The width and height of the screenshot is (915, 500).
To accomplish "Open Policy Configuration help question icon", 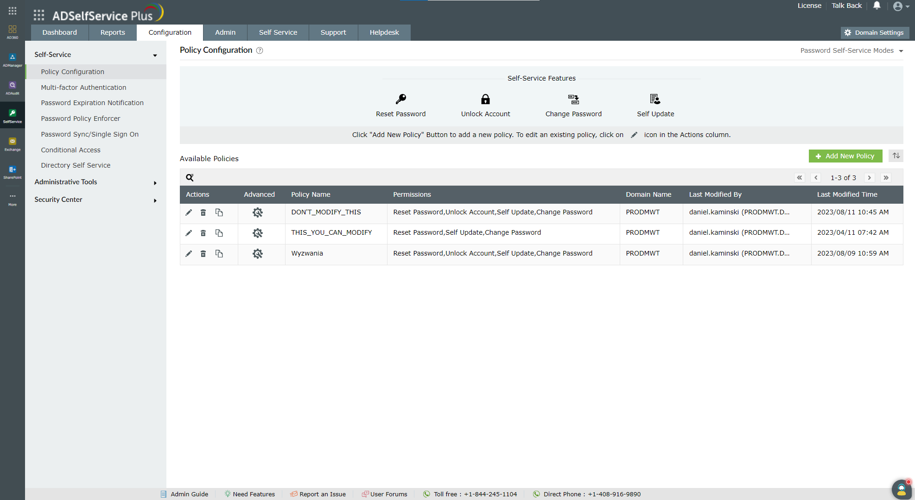I will [260, 50].
